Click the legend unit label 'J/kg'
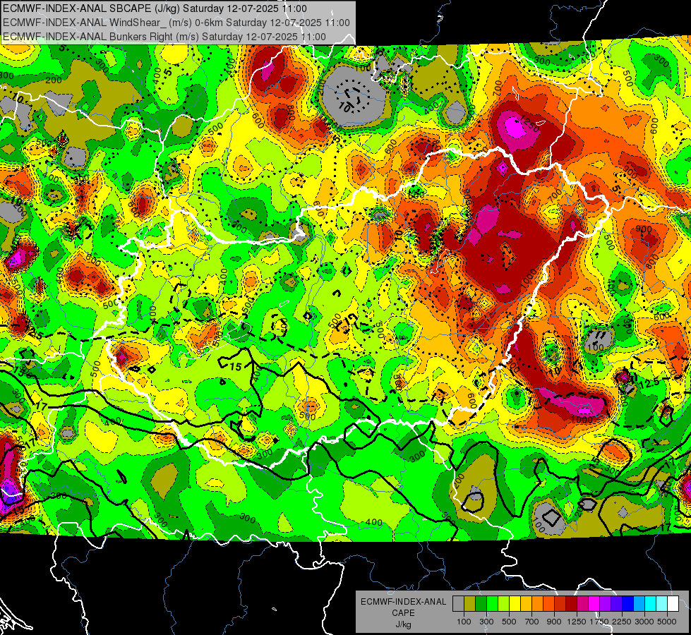 [403, 624]
